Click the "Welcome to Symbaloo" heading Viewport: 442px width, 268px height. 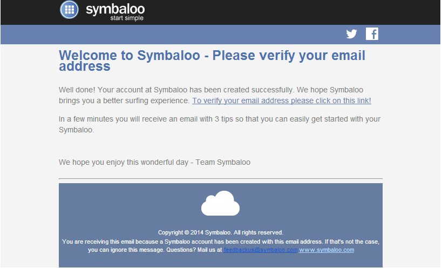[x=212, y=61]
